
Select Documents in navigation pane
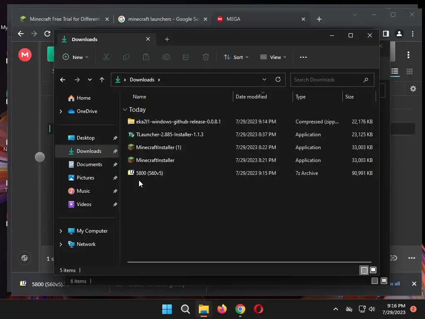[x=90, y=164]
